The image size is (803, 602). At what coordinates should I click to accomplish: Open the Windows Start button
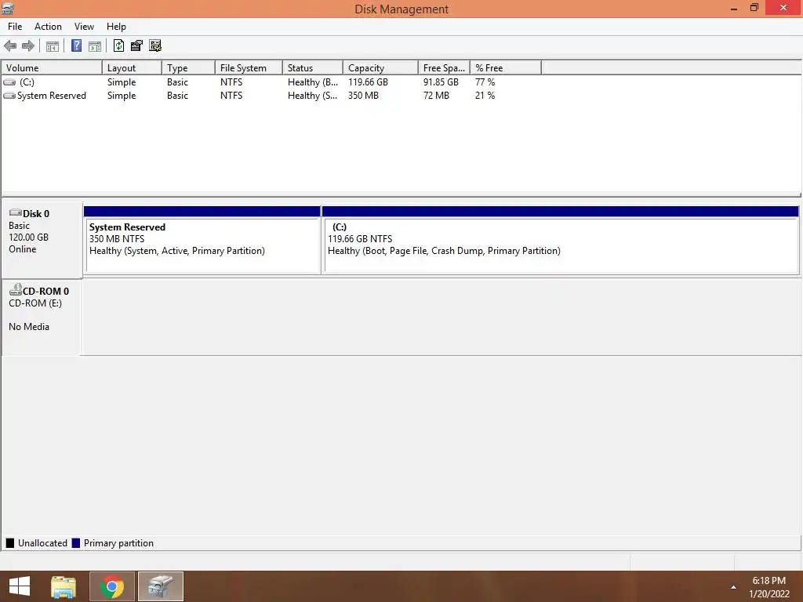click(19, 586)
